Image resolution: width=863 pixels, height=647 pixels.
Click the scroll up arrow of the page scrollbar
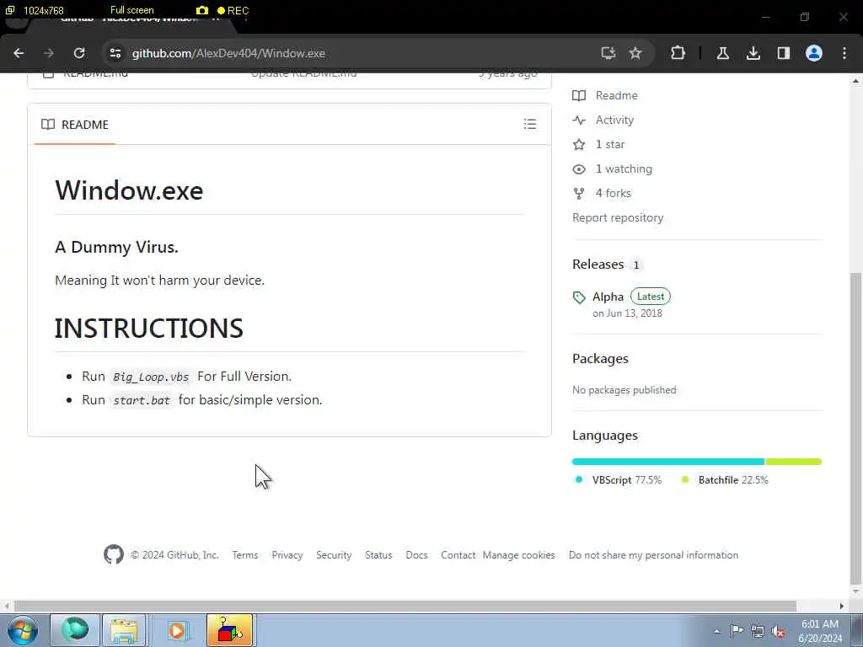tap(855, 82)
